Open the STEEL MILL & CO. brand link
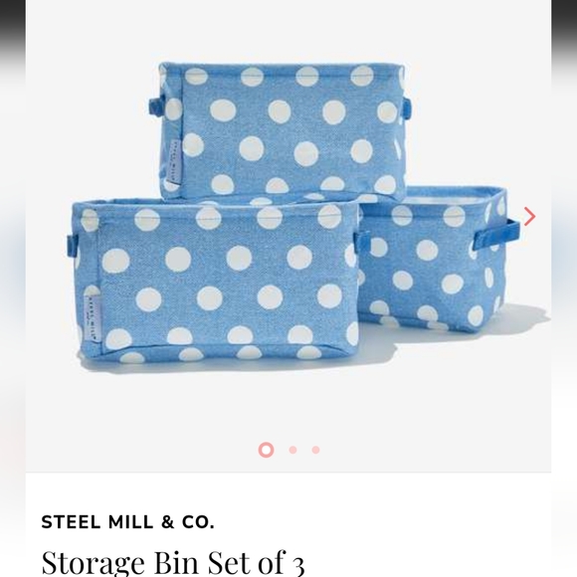Image resolution: width=577 pixels, height=577 pixels. (x=127, y=522)
